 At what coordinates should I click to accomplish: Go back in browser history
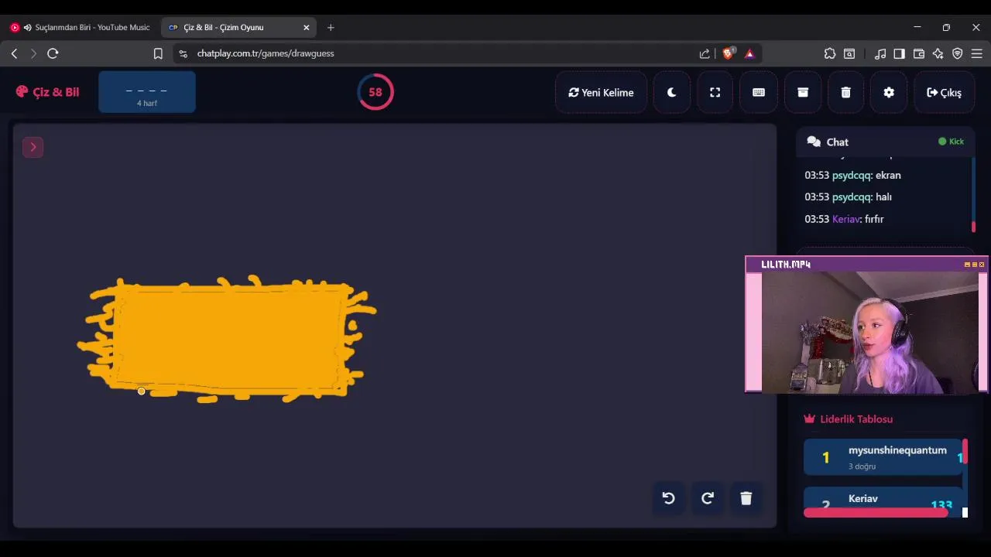14,53
